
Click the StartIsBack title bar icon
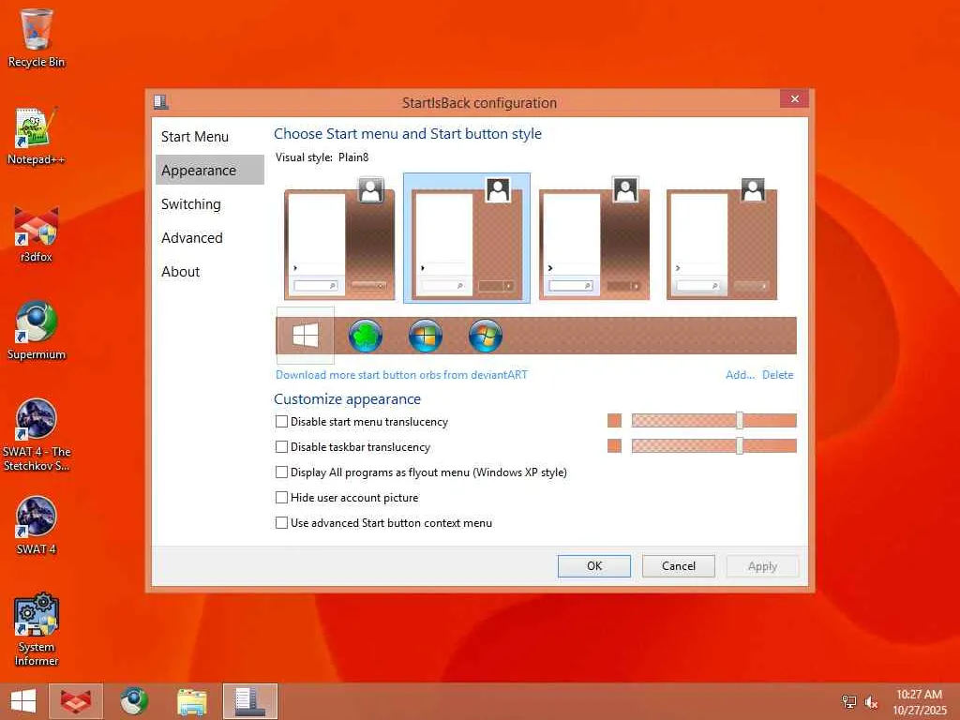[161, 101]
